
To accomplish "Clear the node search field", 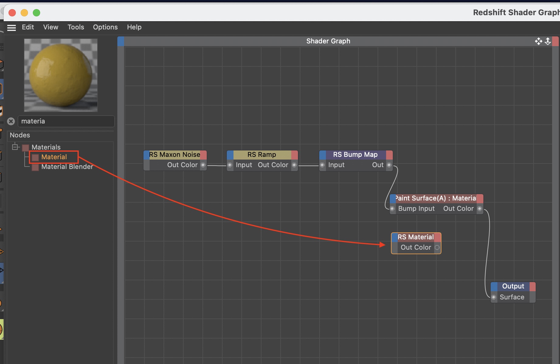I will point(11,121).
